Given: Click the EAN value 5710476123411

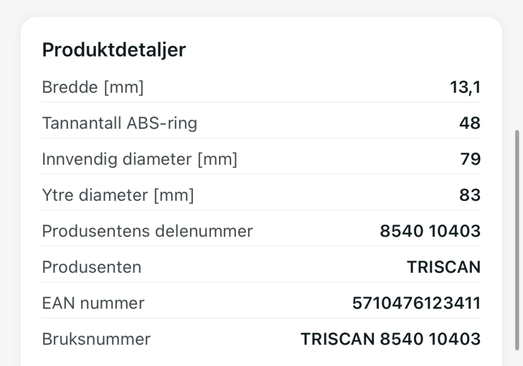Looking at the screenshot, I should pyautogui.click(x=417, y=303).
